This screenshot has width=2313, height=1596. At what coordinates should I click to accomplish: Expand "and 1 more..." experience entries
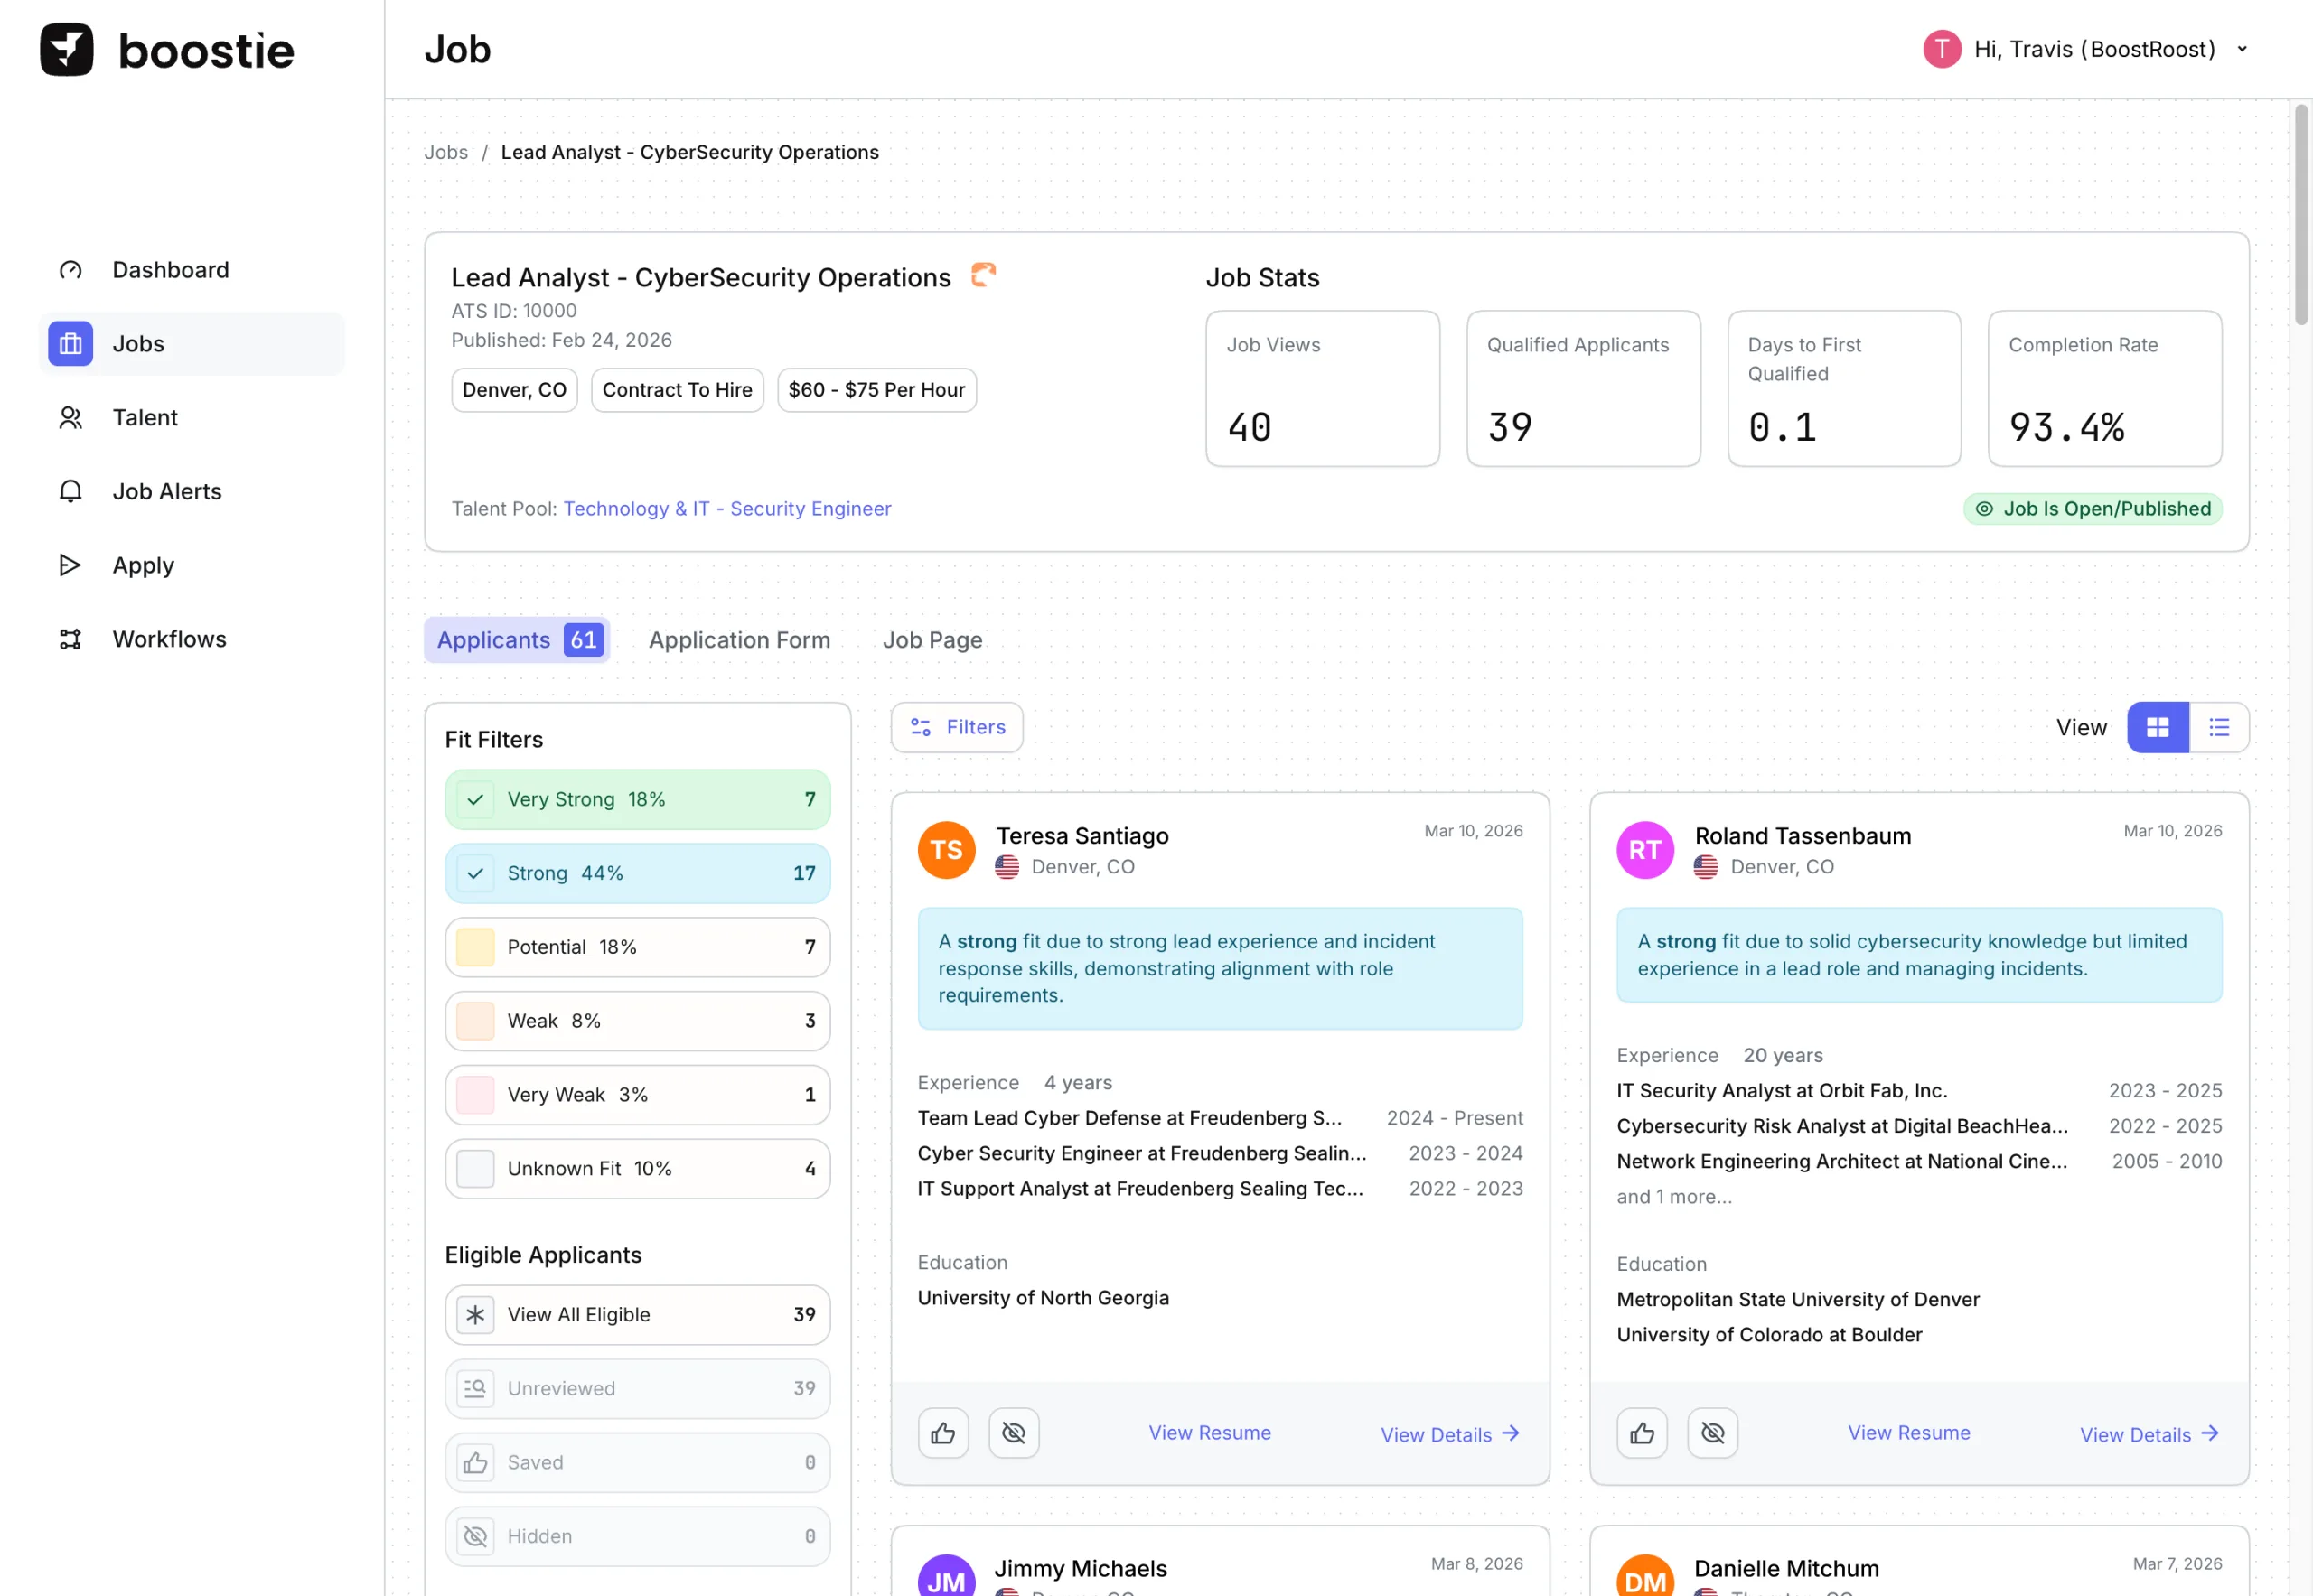pyautogui.click(x=1673, y=1196)
